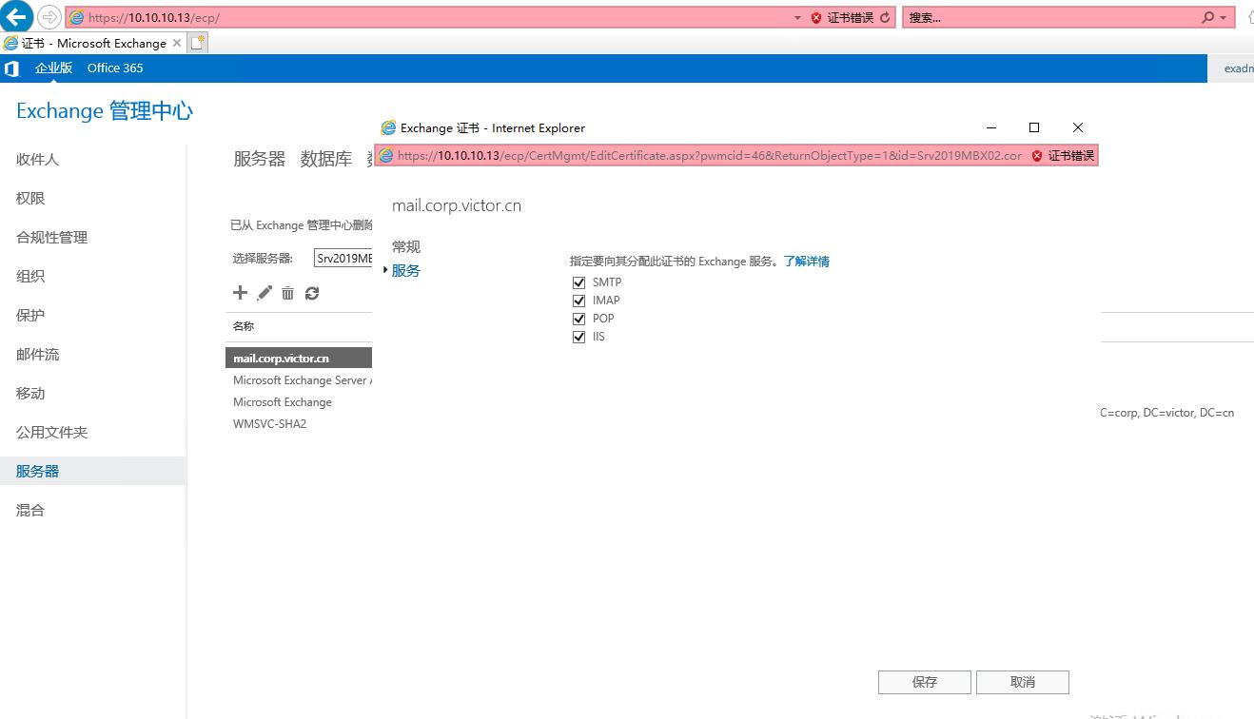Disable the SMTP service checkbox
1254x719 pixels.
pyautogui.click(x=579, y=282)
